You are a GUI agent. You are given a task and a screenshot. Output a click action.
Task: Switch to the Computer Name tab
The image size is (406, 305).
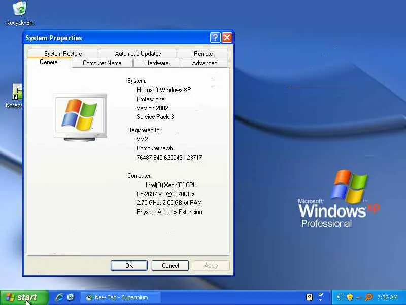pyautogui.click(x=102, y=63)
